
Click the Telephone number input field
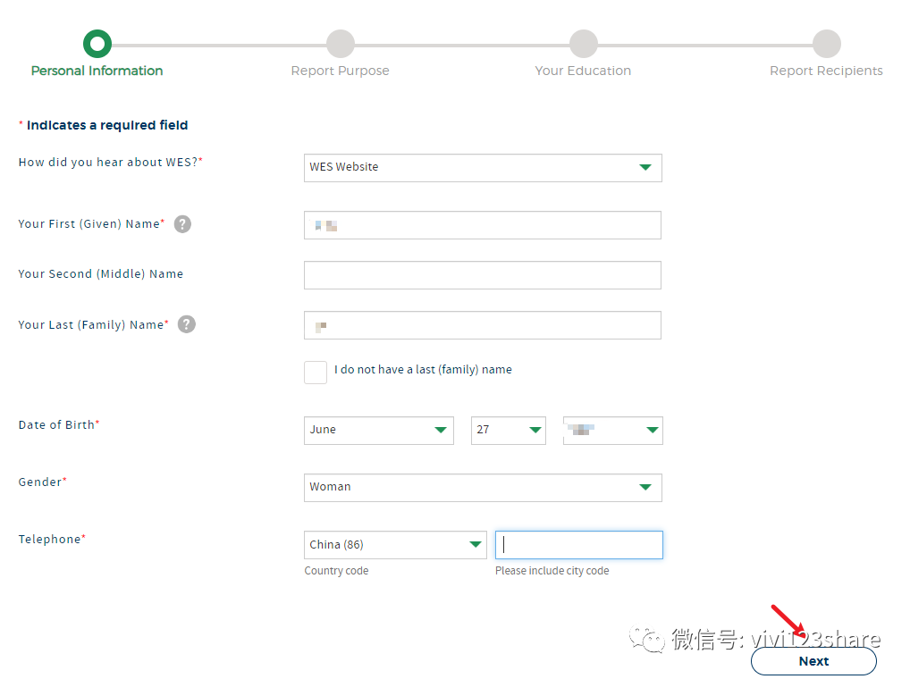(579, 545)
